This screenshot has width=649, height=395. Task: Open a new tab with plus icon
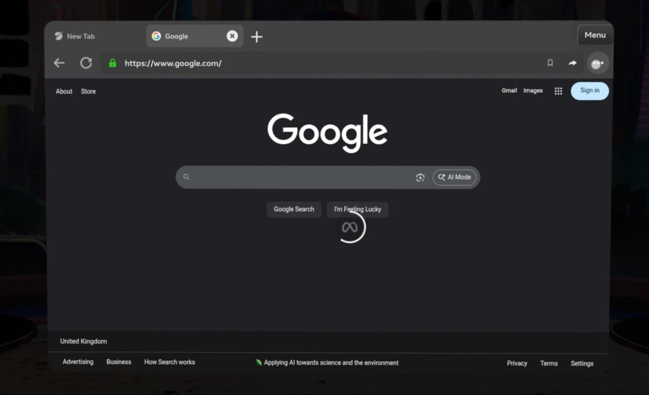tap(256, 37)
